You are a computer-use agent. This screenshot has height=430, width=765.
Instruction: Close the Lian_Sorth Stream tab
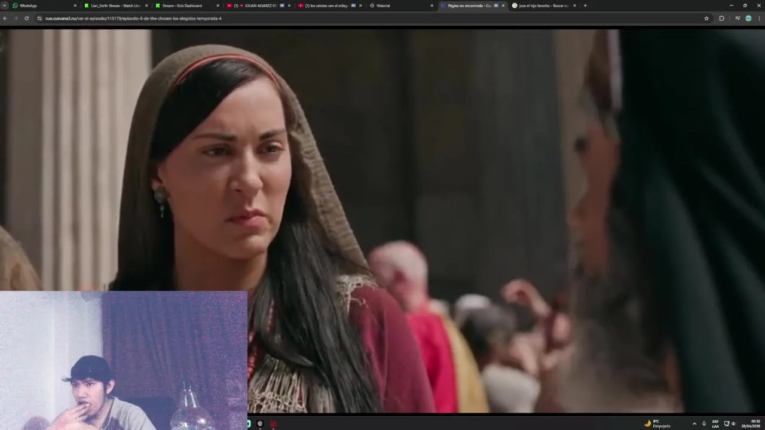[x=146, y=5]
